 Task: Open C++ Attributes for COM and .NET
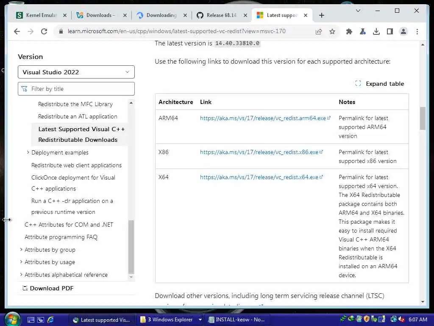tap(69, 225)
